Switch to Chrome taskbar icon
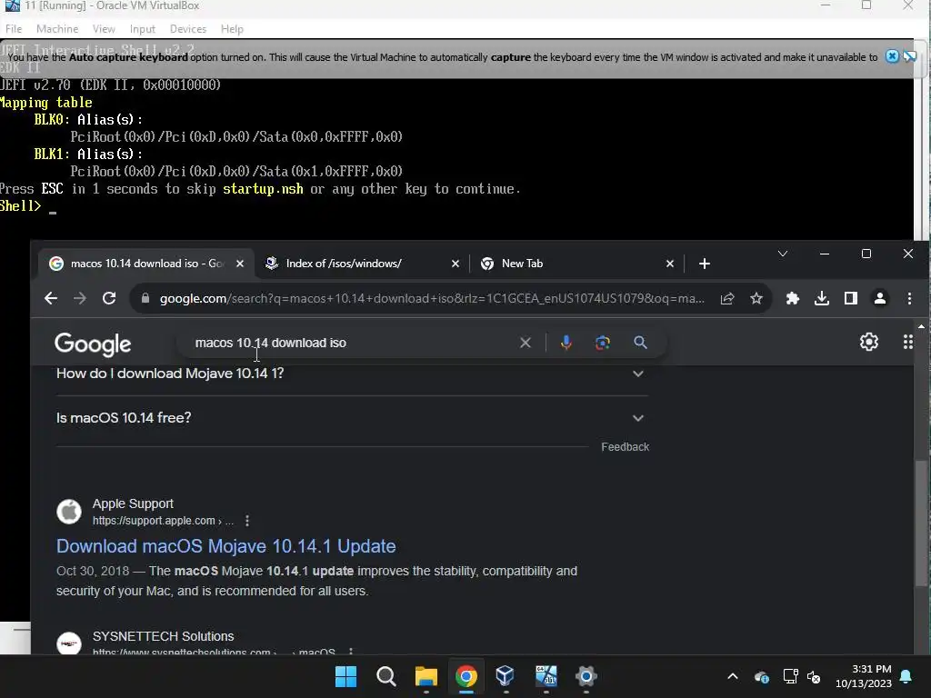931x698 pixels. click(x=466, y=676)
